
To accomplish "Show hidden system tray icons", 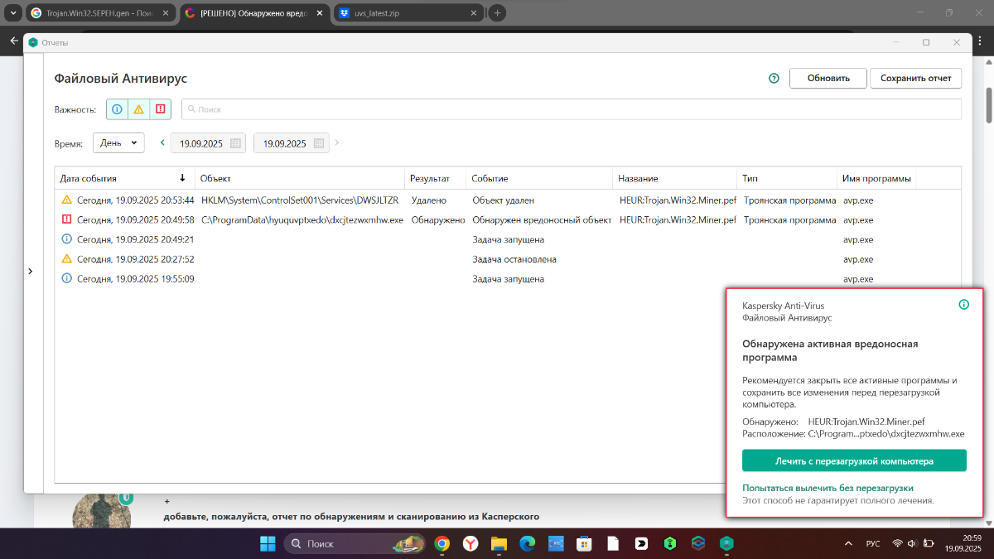I will (847, 543).
